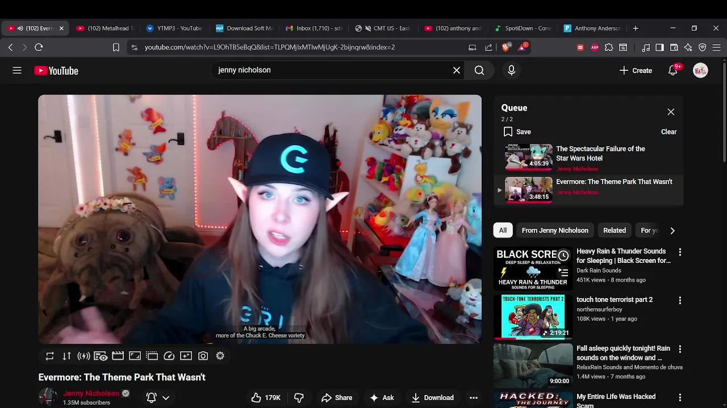This screenshot has height=408, width=727.
Task: Switch to the YTMP3 - YouTube tab
Action: (x=174, y=28)
